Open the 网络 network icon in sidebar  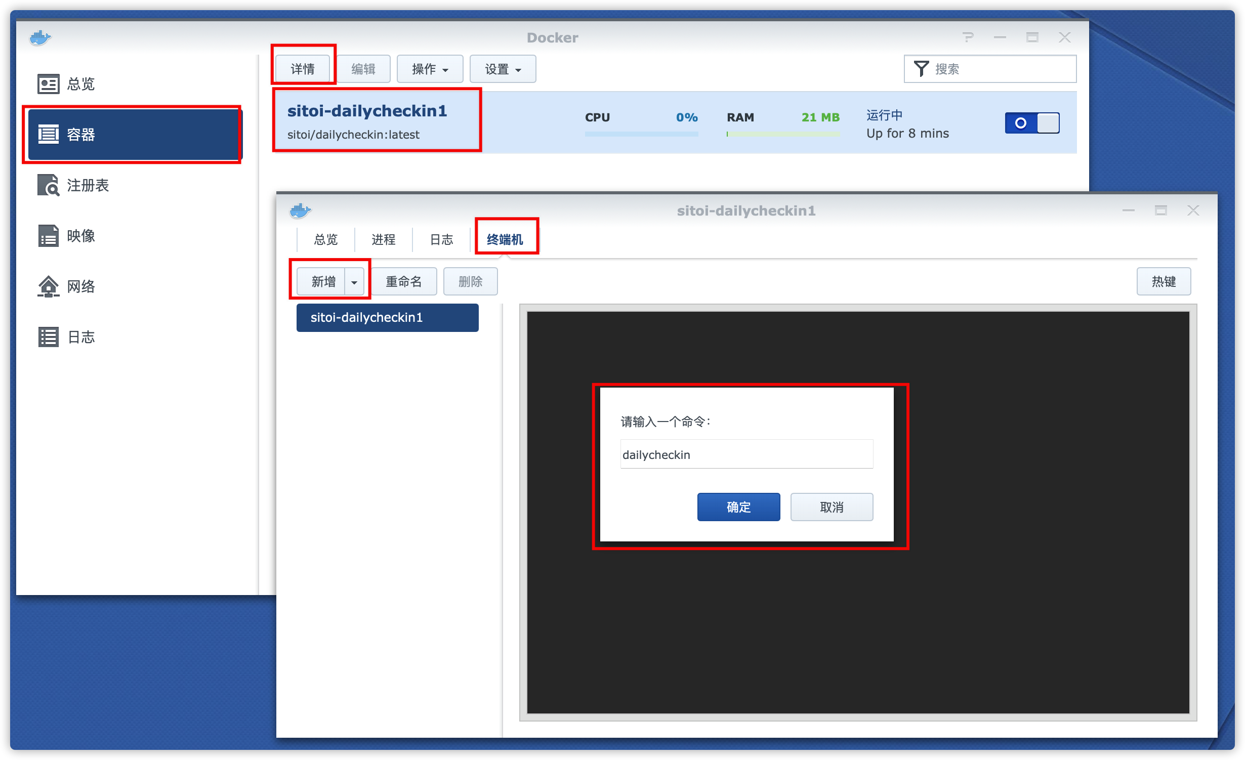(x=49, y=286)
